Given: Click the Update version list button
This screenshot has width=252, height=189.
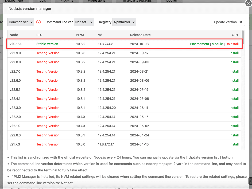Looking at the screenshot, I should tap(228, 22).
